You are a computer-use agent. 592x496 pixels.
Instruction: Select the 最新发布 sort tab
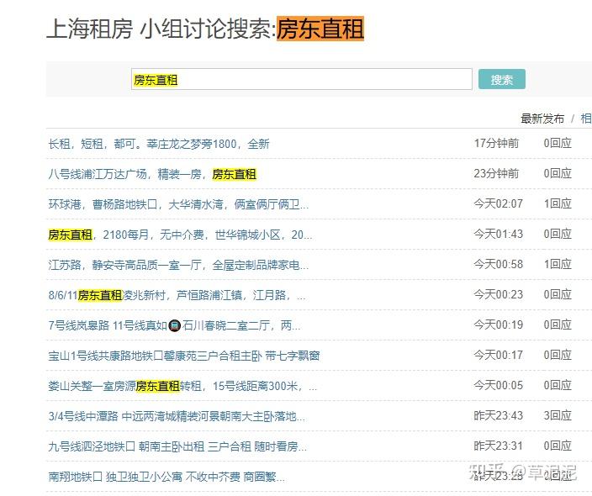[542, 119]
